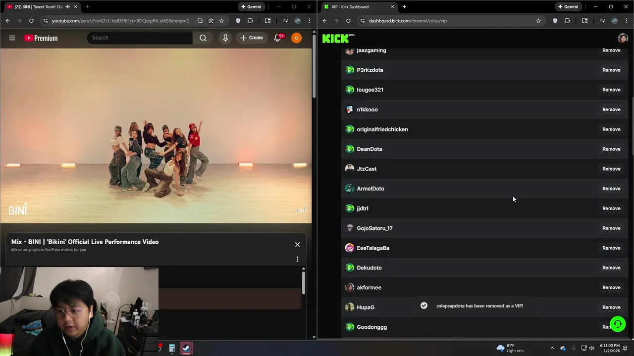Bookmark the YouTube page with star
Screen dimensions: 634x356
pyautogui.click(x=221, y=21)
